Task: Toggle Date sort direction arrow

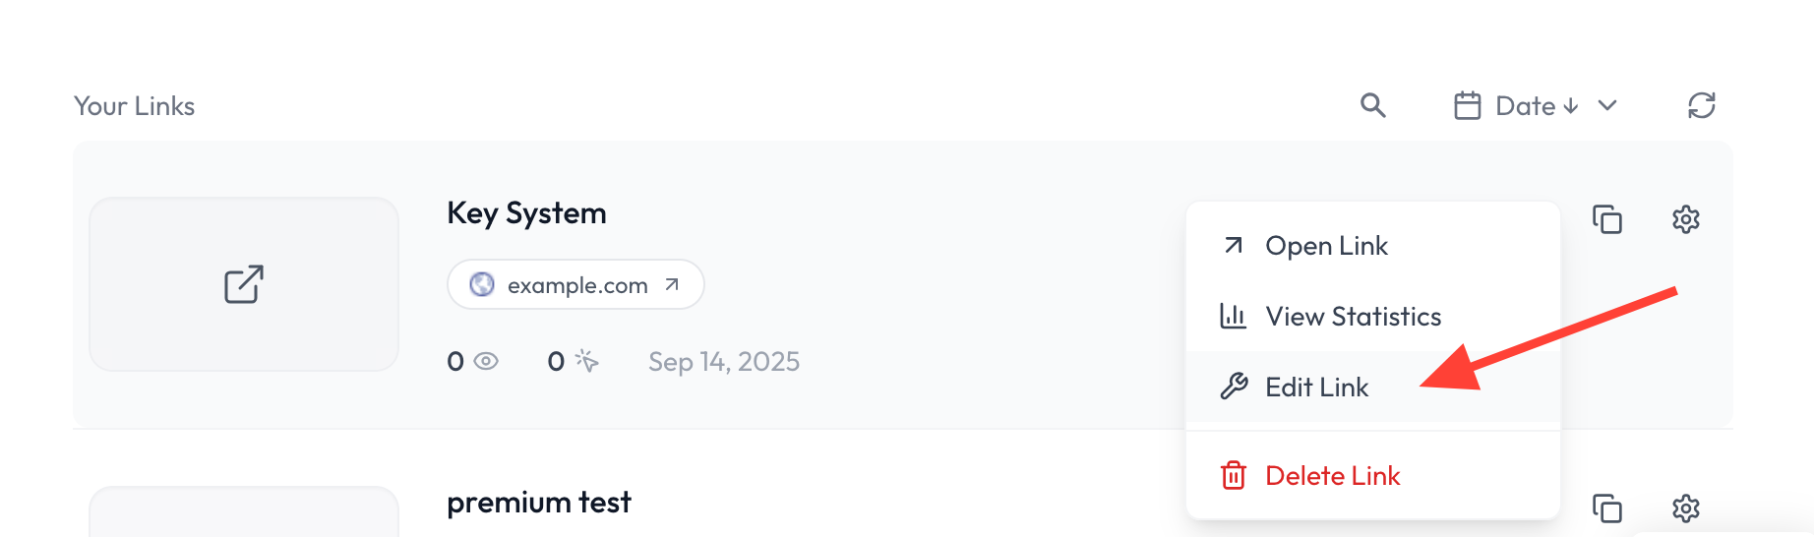Action: (x=1571, y=106)
